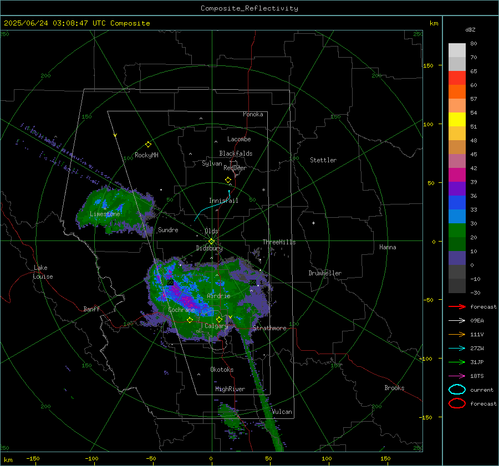Screen dimensions: 499x466
Task: Click the Sundre town label
Action: [168, 229]
